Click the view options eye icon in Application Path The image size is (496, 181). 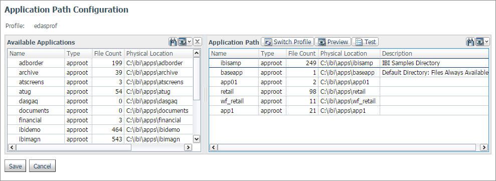[479, 42]
